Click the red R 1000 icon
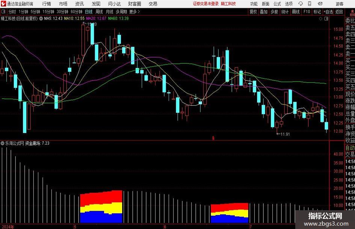 pos(352,13)
